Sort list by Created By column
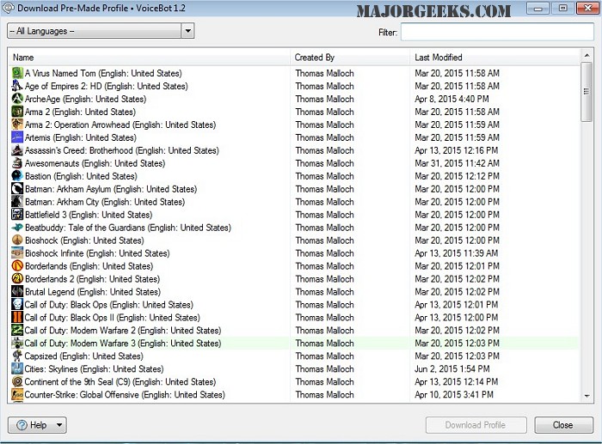Screen dimensions: 602x444 point(350,58)
